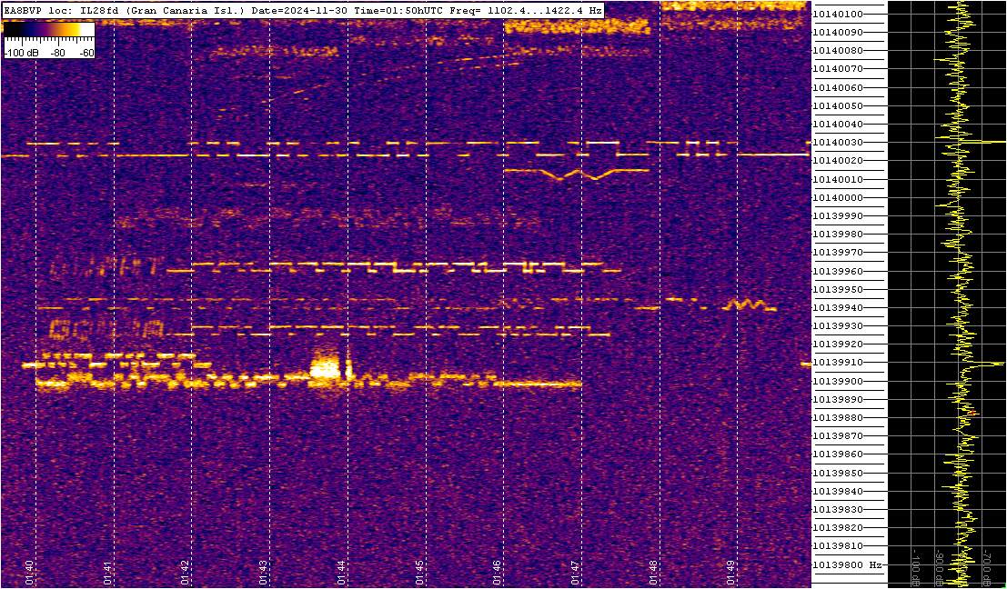Click the -80 legend label
This screenshot has width=1007, height=589.
(58, 54)
